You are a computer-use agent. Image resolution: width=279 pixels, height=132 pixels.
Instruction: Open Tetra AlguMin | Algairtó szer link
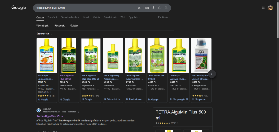coord(111,77)
